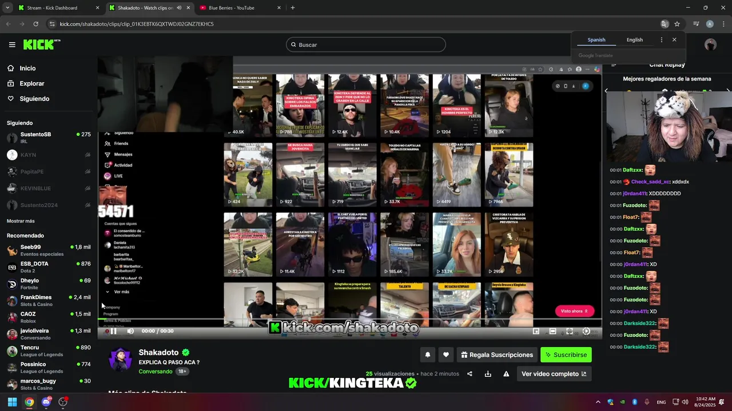Open KAYN offline channel

(49, 155)
